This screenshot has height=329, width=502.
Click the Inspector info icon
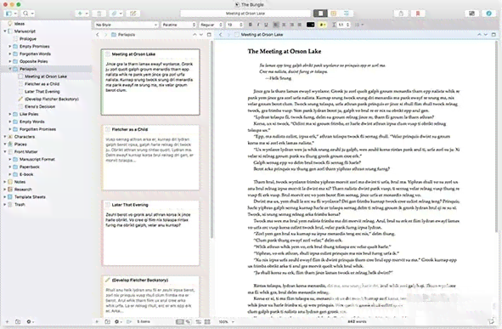pos(488,14)
